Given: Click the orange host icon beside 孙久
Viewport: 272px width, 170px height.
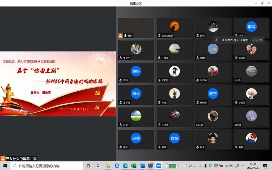Looking at the screenshot, I should [x=121, y=36].
